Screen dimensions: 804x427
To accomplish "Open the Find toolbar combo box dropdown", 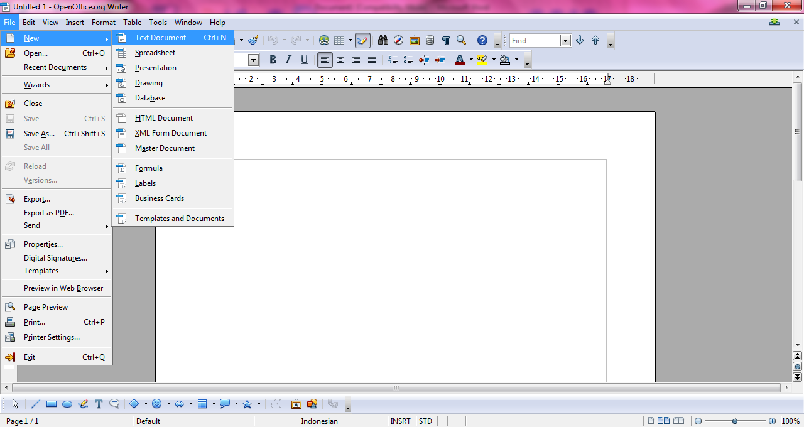I will [564, 40].
